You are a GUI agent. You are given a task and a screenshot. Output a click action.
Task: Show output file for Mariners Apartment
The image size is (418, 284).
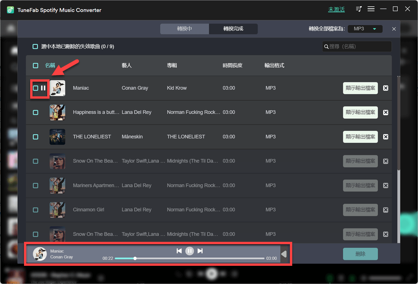360,186
